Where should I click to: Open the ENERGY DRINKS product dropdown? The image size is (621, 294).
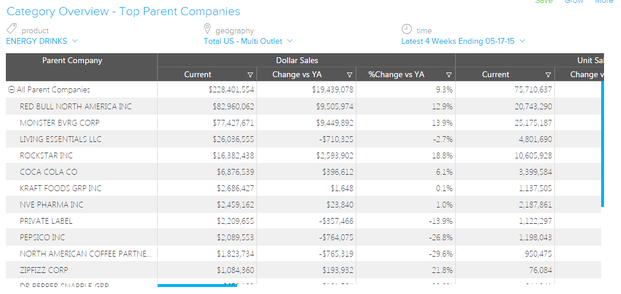[41, 41]
